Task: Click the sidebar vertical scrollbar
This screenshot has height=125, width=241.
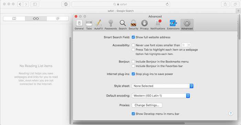Action: tap(70, 80)
